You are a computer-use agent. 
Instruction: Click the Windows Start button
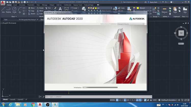3,104
